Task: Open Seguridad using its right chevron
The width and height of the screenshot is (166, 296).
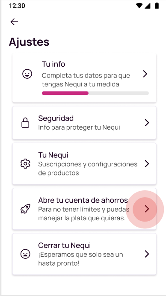Action: (x=147, y=123)
